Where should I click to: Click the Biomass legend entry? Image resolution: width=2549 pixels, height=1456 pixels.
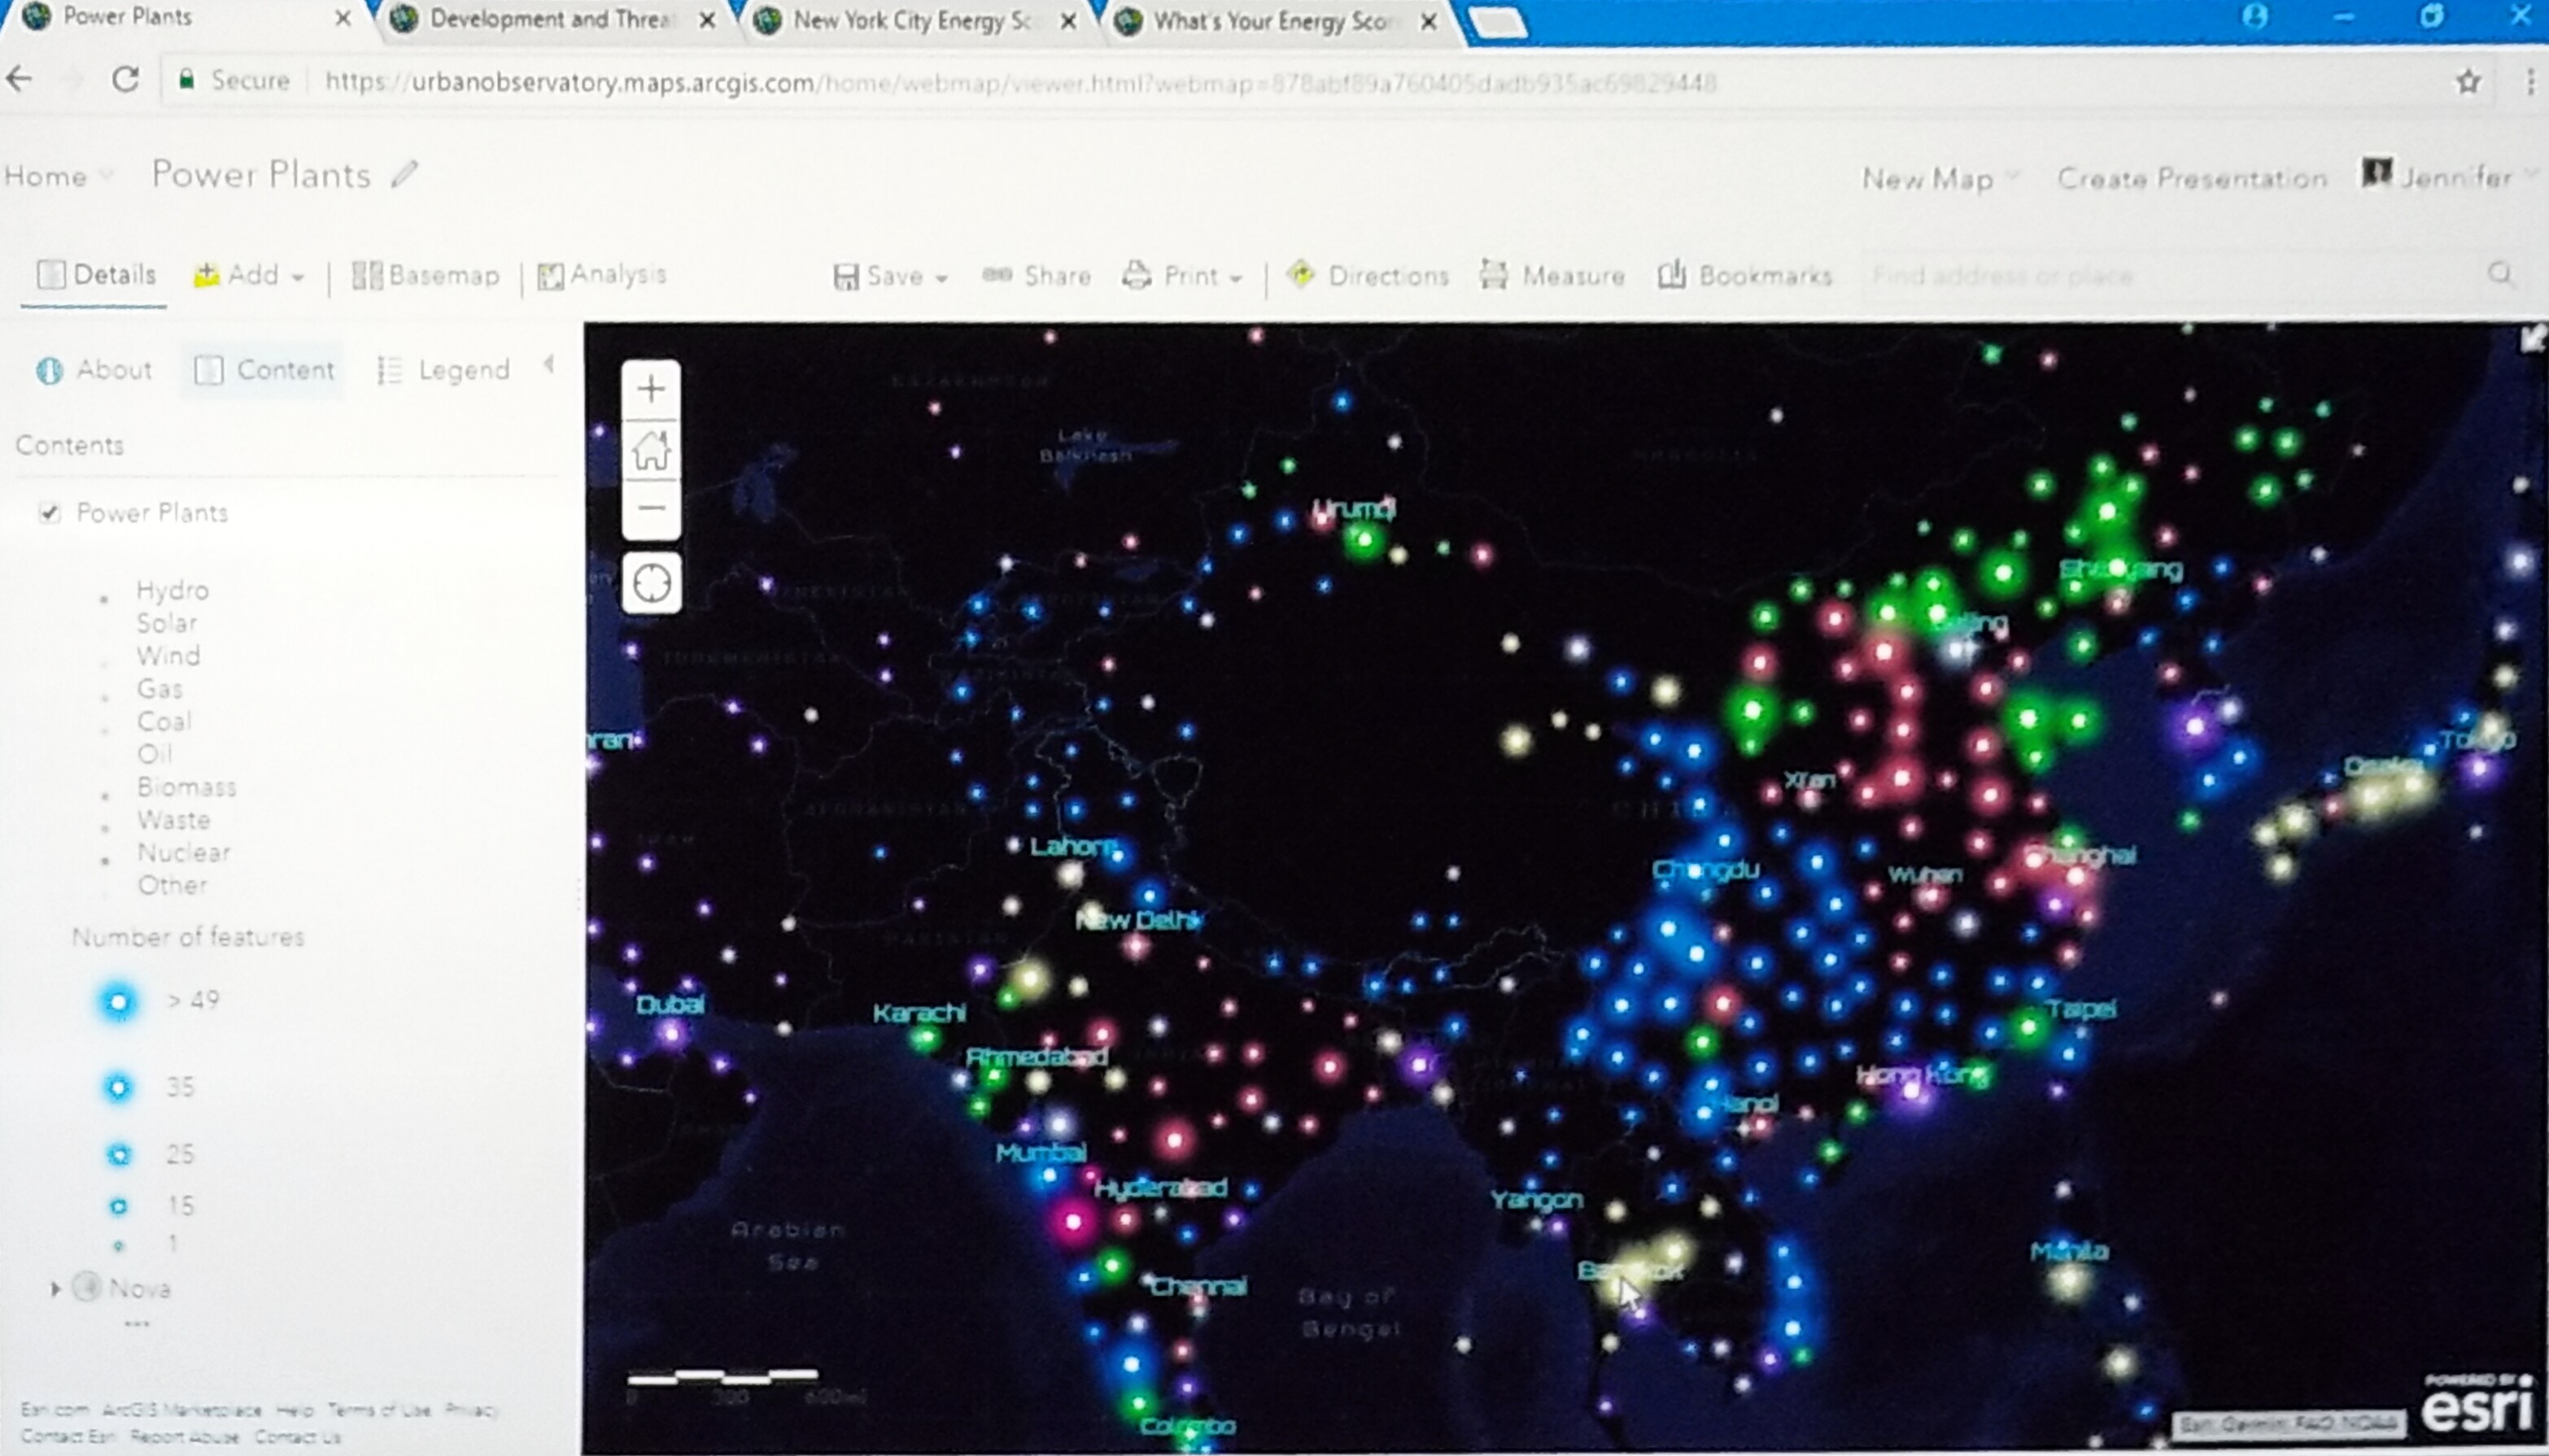(186, 787)
